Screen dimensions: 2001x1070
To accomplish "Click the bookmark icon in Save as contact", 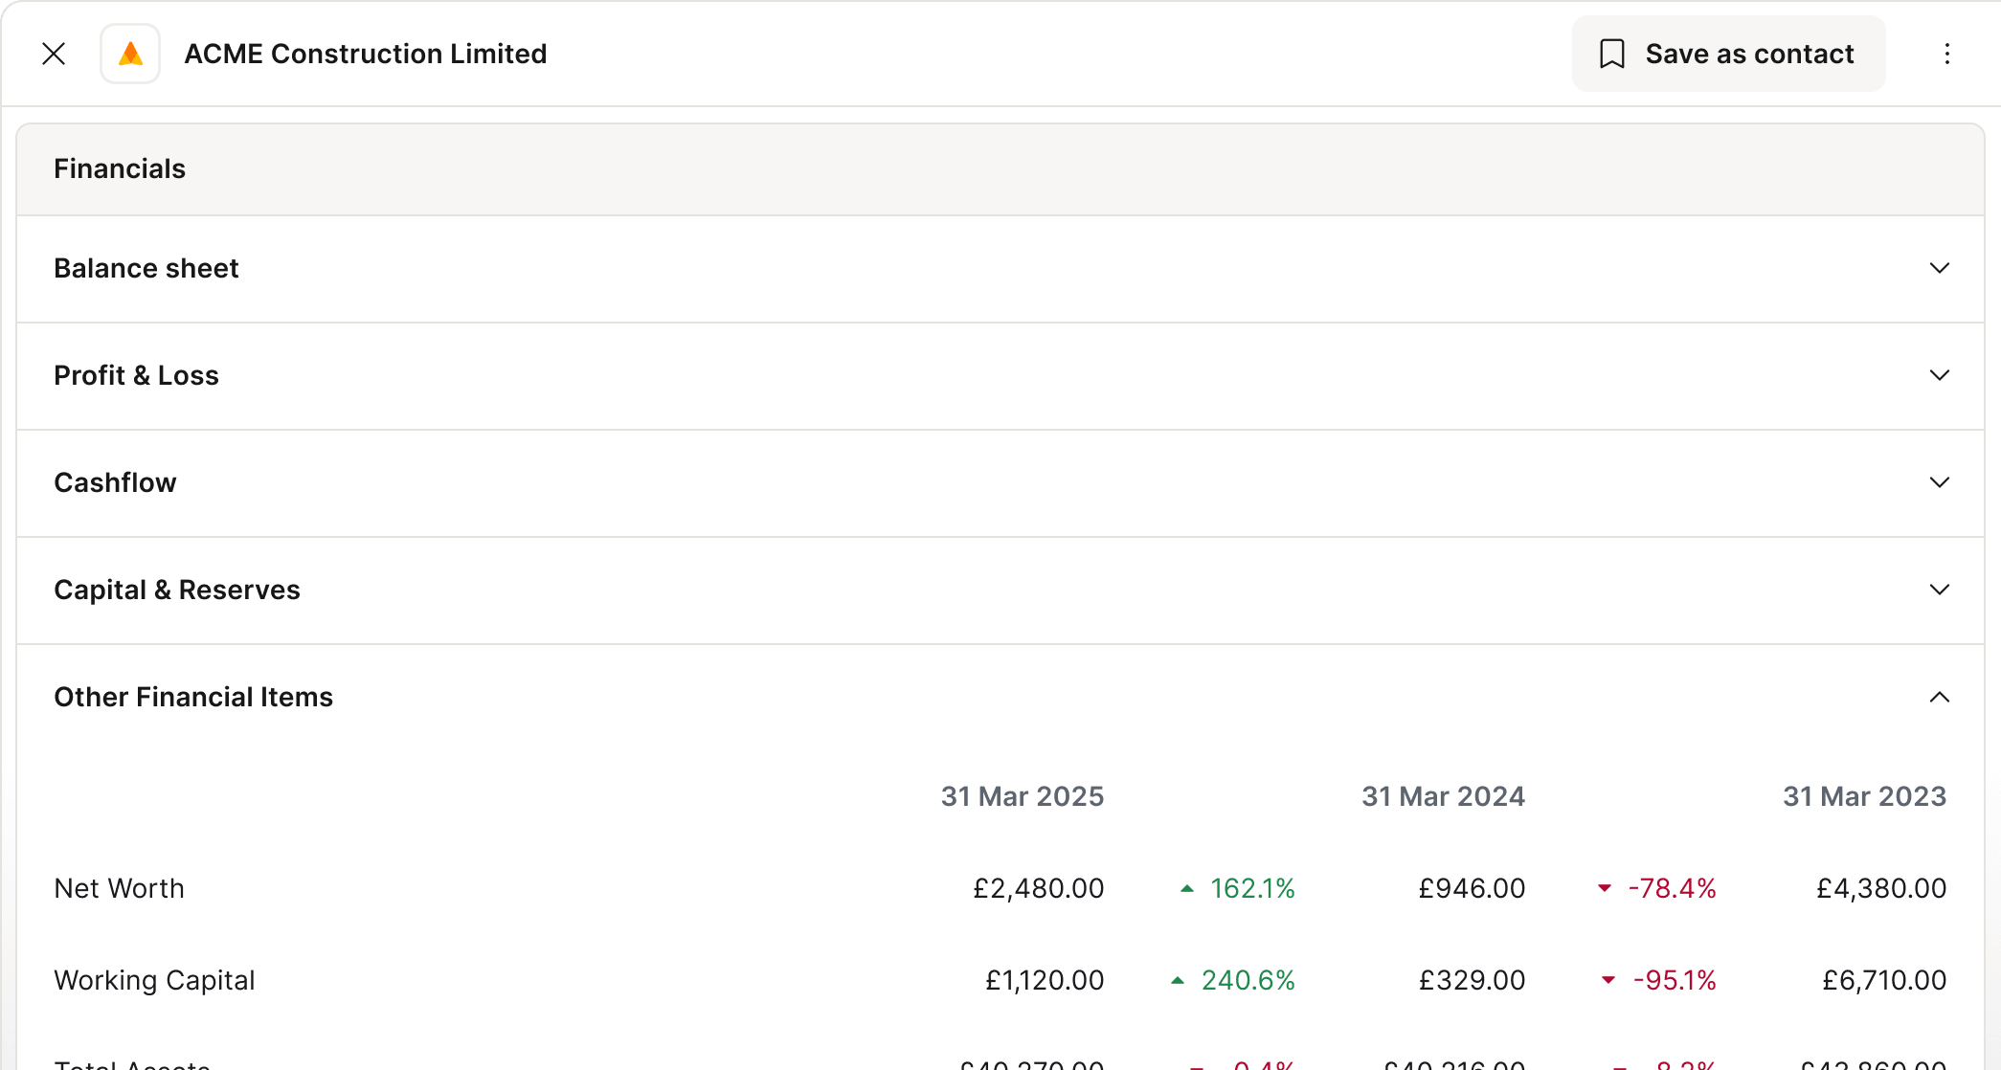I will pyautogui.click(x=1612, y=54).
